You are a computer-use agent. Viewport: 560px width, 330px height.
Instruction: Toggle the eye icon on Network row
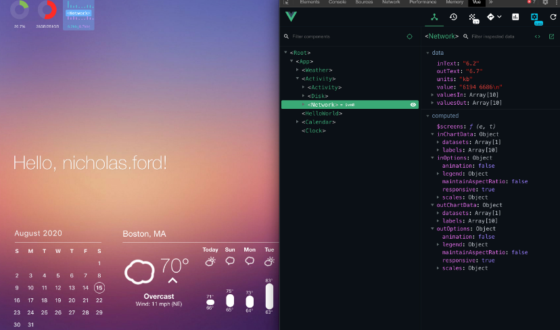tap(413, 105)
